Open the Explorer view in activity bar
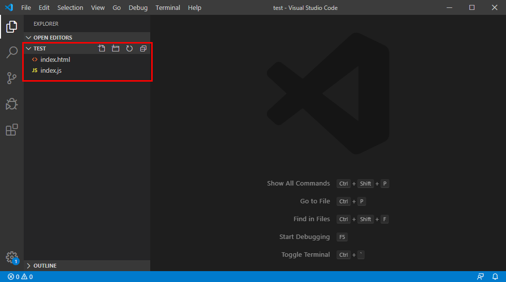 (12, 27)
